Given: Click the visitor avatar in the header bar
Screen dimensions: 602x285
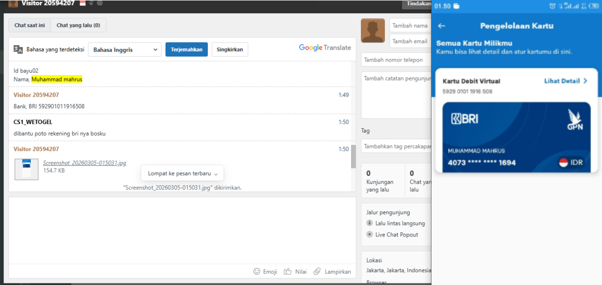Looking at the screenshot, I should [x=13, y=3].
